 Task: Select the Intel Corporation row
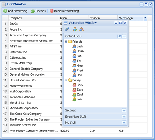tap(32, 92)
